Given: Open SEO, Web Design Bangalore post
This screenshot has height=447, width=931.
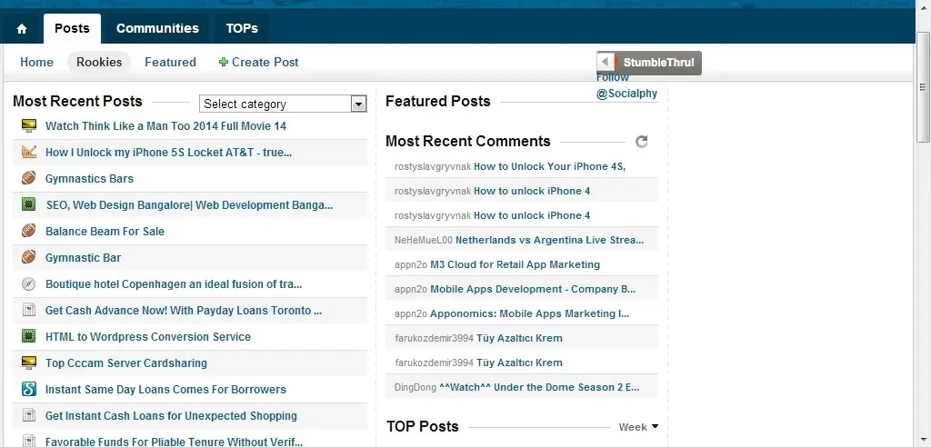Looking at the screenshot, I should click(x=189, y=204).
